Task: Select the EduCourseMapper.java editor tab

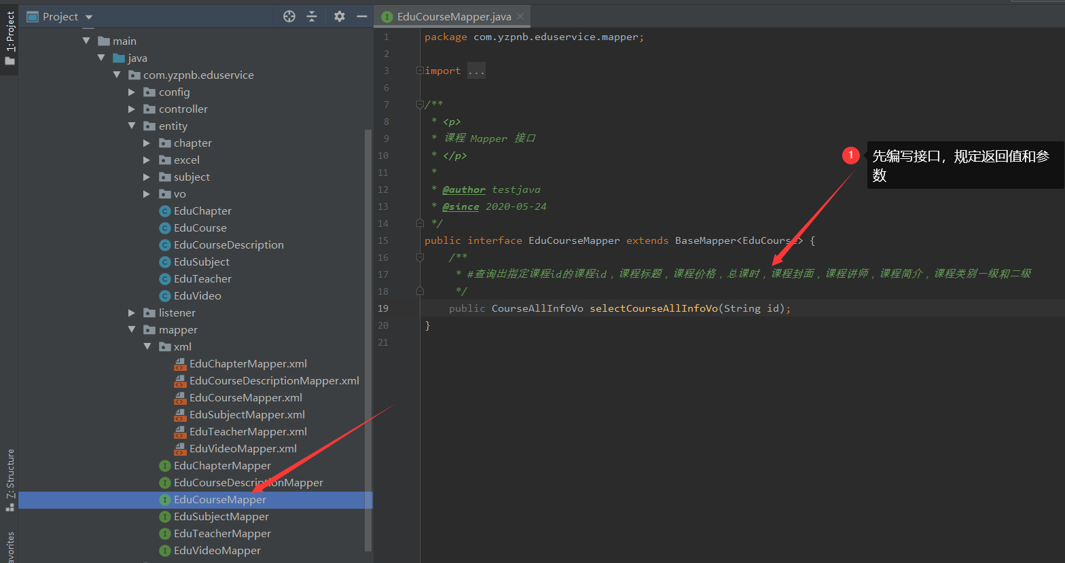Action: [453, 16]
